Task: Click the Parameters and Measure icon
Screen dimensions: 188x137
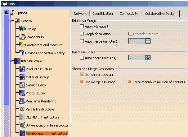Action: 22,45
